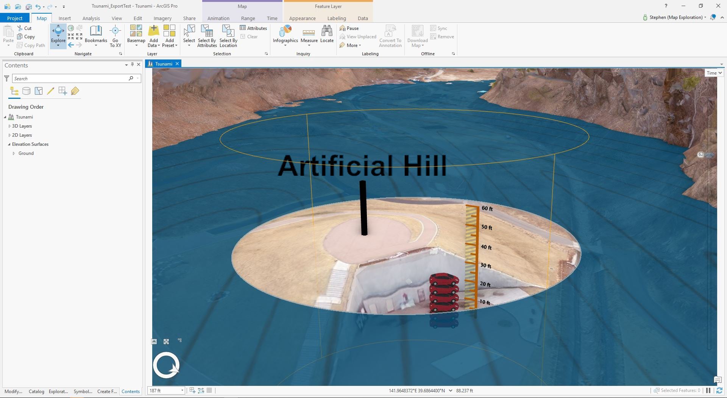
Task: Click the Select By Attributes icon
Action: [207, 36]
